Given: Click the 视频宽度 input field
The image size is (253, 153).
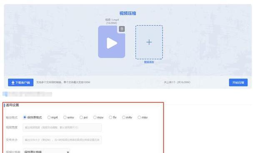Looking at the screenshot, I should click(62, 128).
